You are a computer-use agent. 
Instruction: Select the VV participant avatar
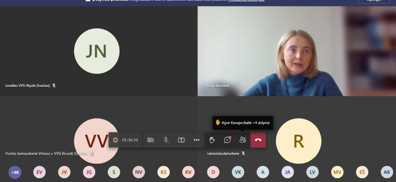coord(97,141)
